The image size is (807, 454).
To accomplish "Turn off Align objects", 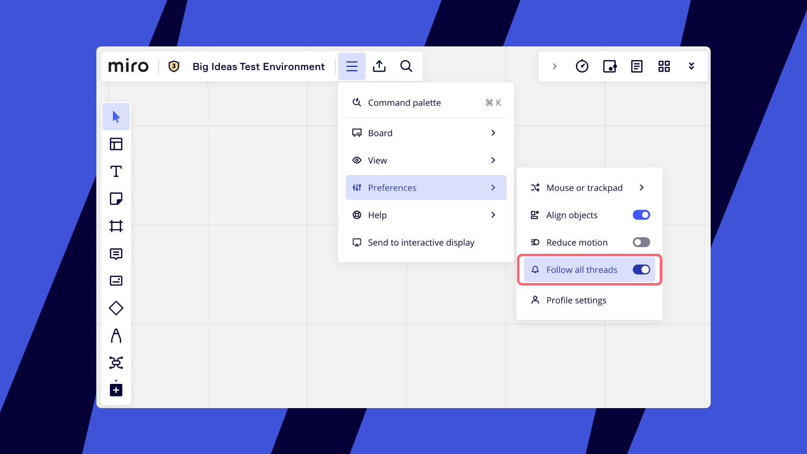I will coord(641,215).
